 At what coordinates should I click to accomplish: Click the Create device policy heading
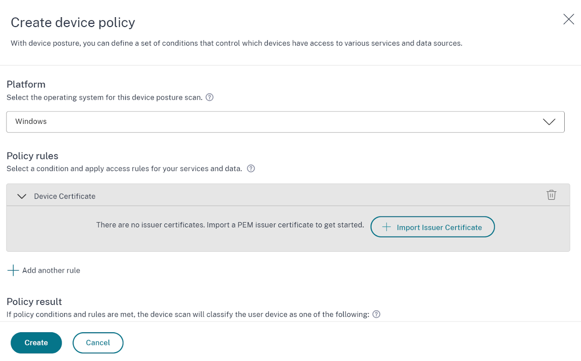(x=73, y=22)
